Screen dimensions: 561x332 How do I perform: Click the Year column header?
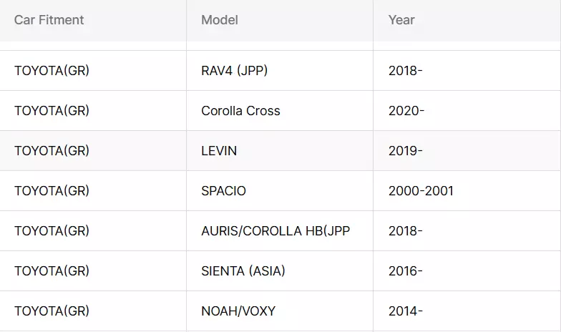coord(401,20)
